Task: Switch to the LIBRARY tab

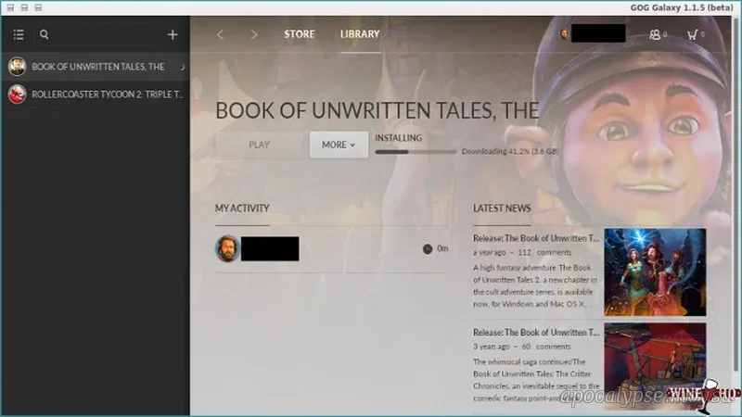Action: pos(360,34)
